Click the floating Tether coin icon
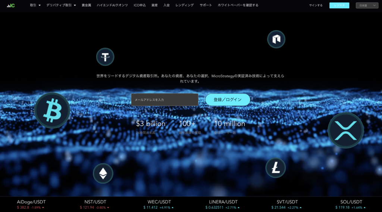 point(105,57)
